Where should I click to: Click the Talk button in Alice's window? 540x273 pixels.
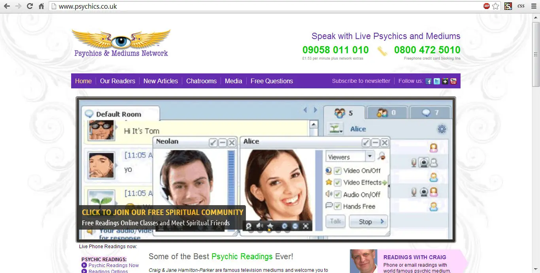(x=336, y=221)
